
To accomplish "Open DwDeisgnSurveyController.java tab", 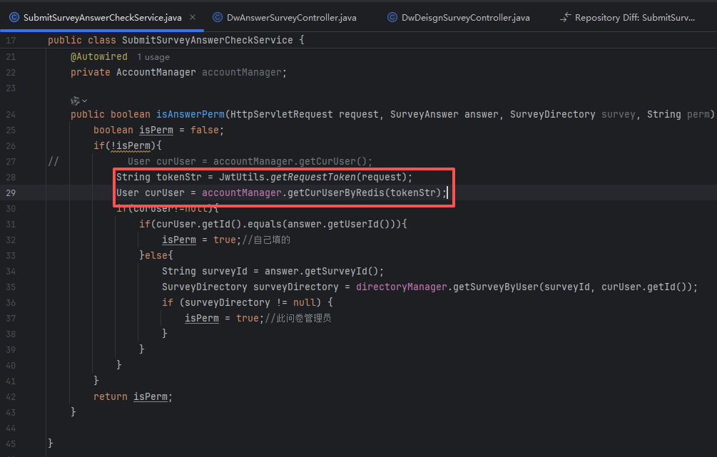I will click(x=465, y=17).
